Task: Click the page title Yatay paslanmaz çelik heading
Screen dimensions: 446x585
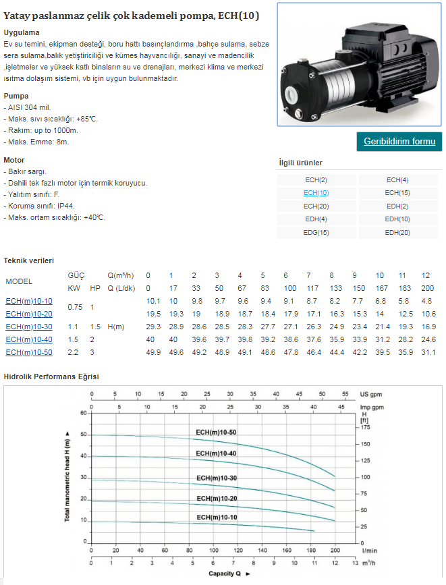Action: [x=132, y=16]
